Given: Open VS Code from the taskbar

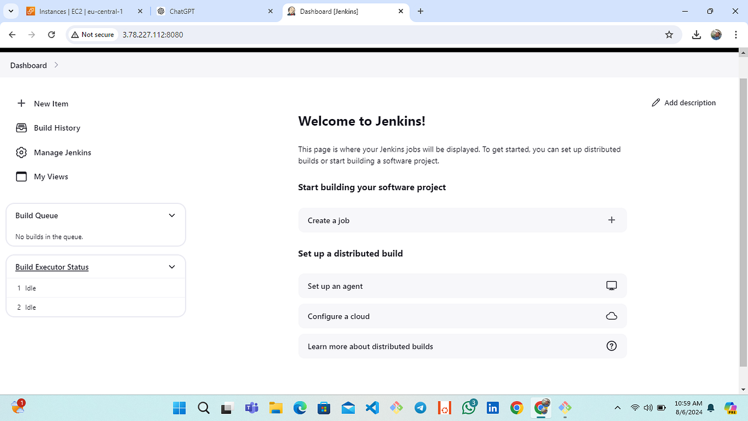Looking at the screenshot, I should click(372, 408).
